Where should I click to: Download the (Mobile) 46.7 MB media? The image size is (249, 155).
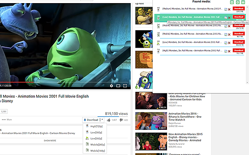click(238, 34)
